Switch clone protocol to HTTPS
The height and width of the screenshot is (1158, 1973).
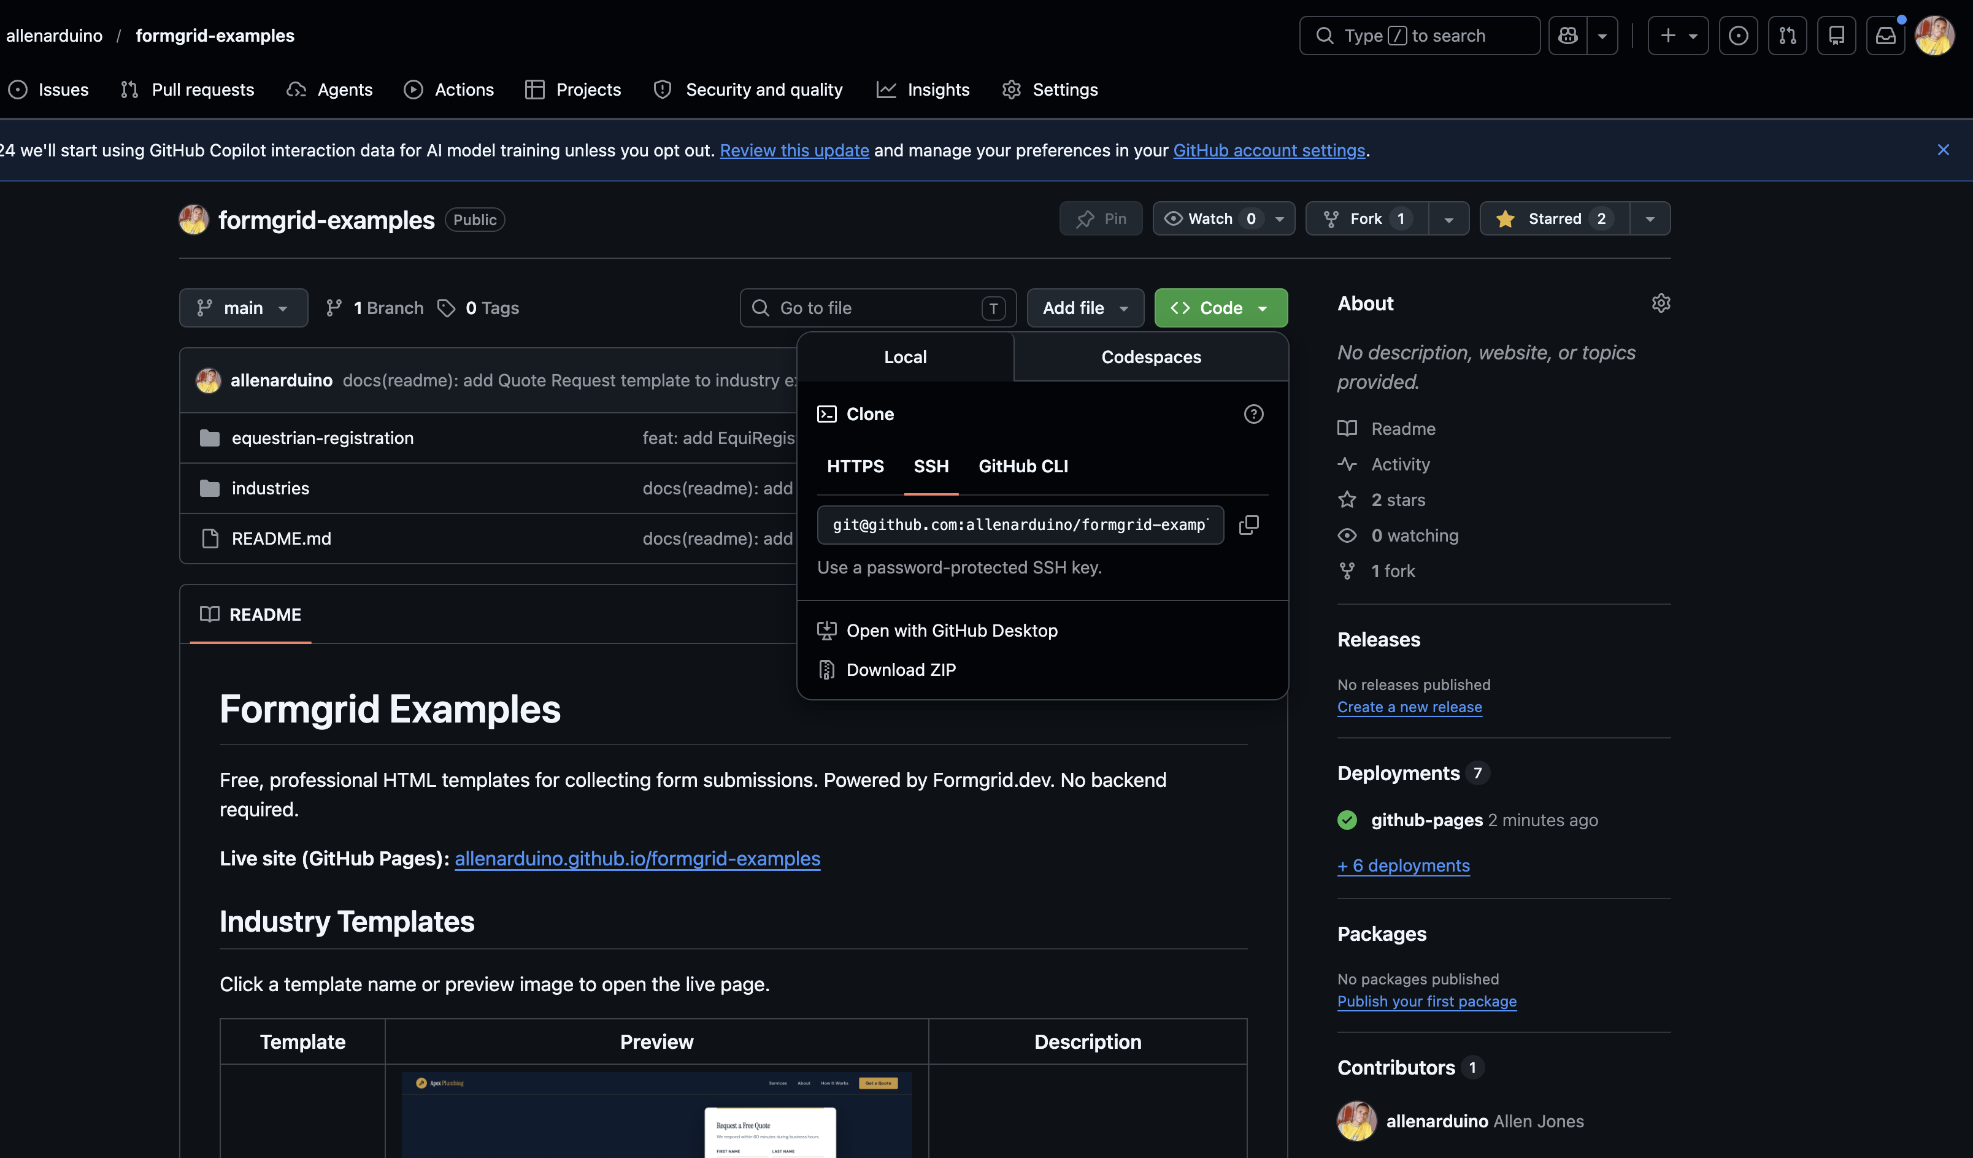855,467
